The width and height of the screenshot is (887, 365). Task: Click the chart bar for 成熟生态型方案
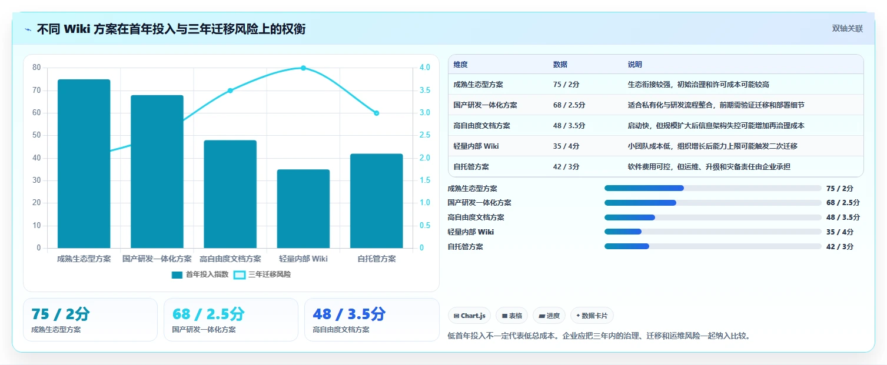[x=84, y=163]
